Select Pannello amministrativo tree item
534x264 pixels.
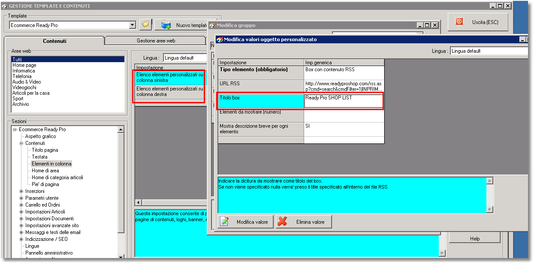coord(49,253)
